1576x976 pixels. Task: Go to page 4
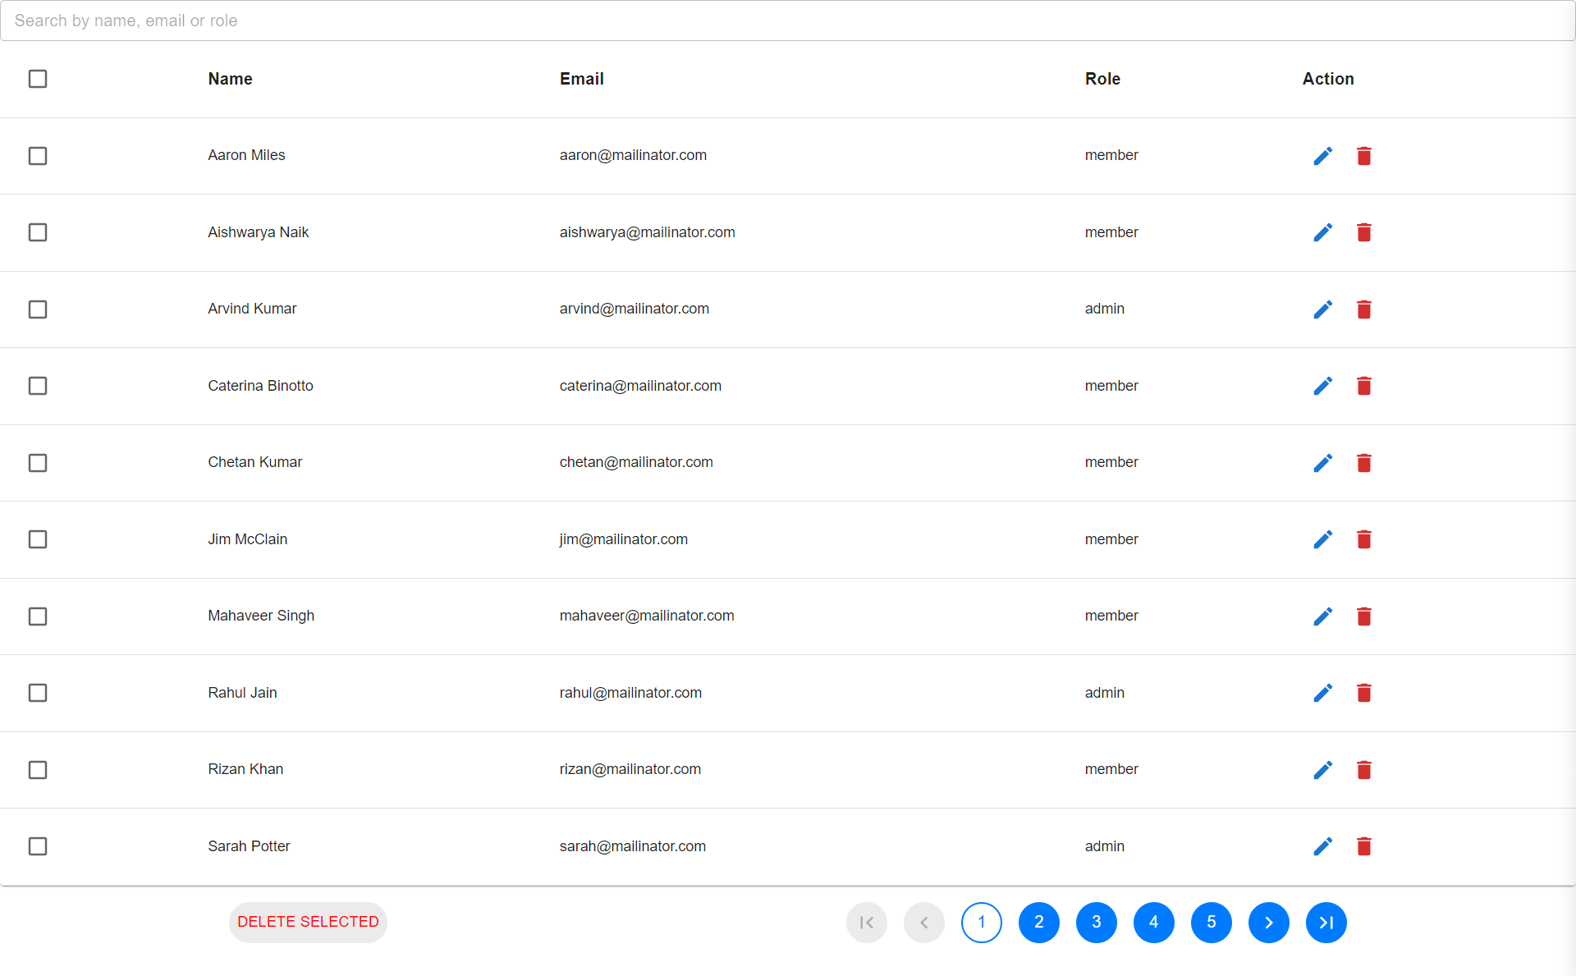1153,923
